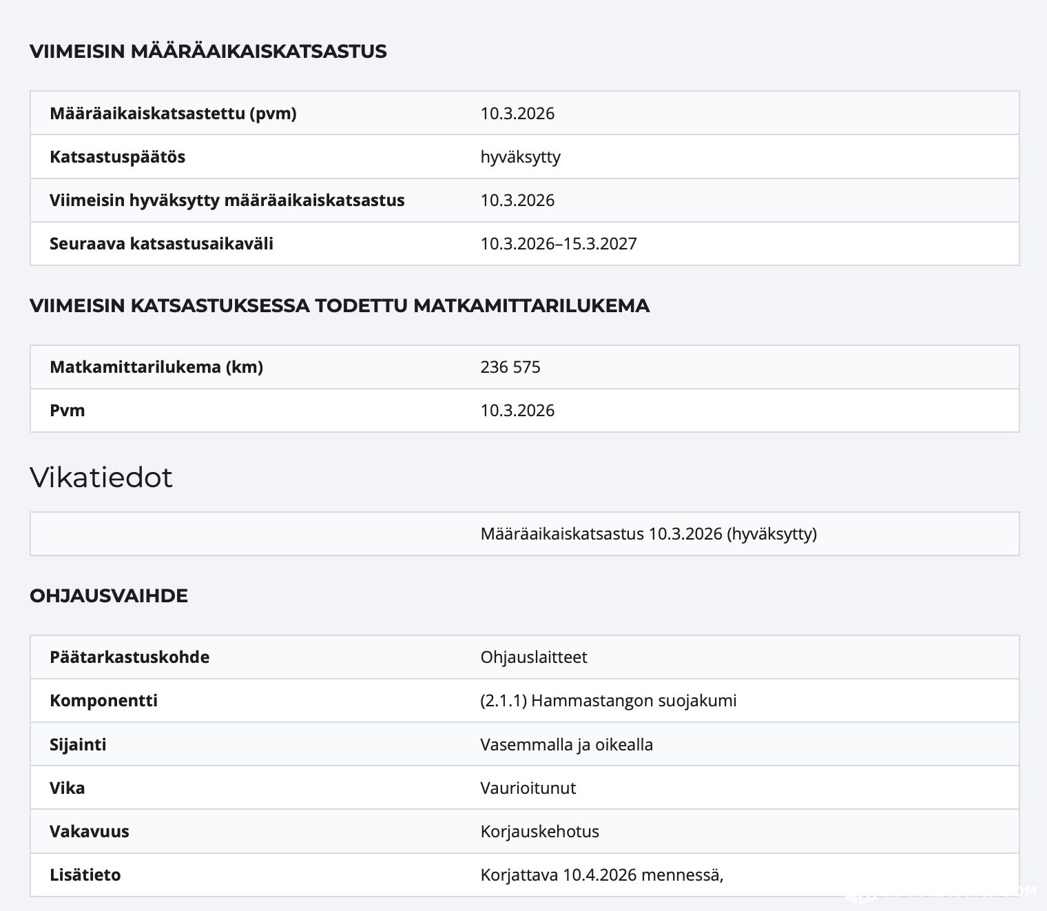This screenshot has height=911, width=1047.
Task: Click the Pvm label in odometer table
Action: pyautogui.click(x=68, y=411)
